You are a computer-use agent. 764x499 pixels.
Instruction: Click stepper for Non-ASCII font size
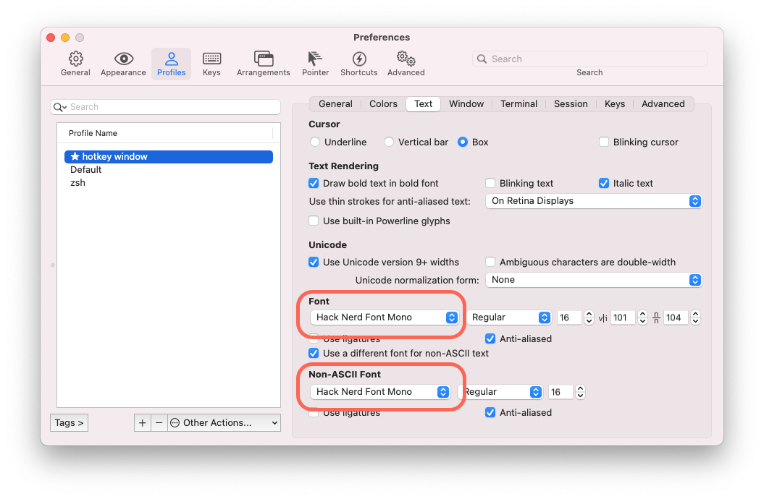click(580, 392)
